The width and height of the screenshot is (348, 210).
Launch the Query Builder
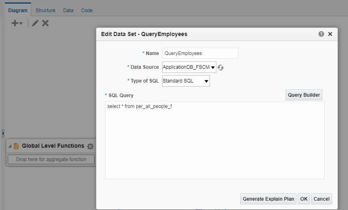[304, 95]
